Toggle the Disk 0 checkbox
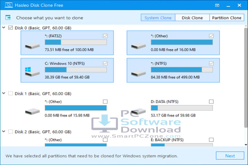The width and height of the screenshot is (248, 165). pos(10,28)
